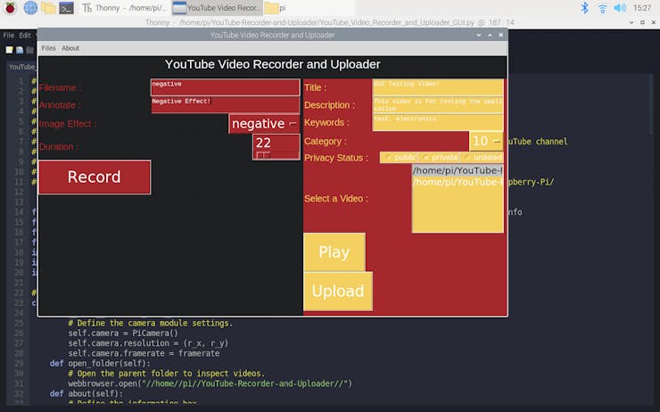Click line number 27 in Thonny gutter
660x412 pixels.
[x=19, y=343]
